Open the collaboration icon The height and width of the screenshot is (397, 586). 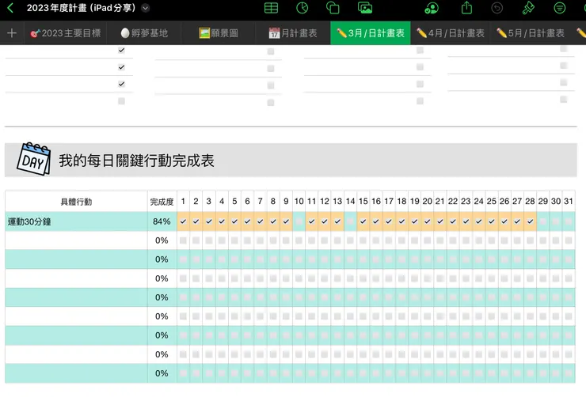tap(432, 8)
